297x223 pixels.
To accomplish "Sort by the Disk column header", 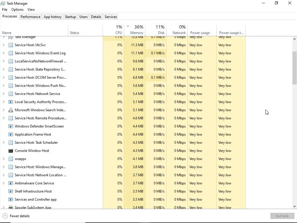I will tap(156, 30).
